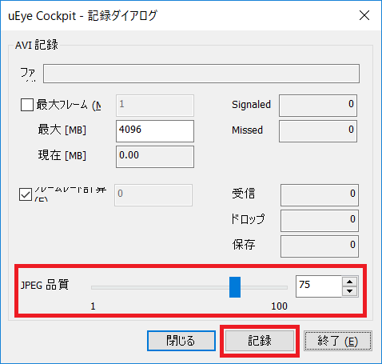
Task: Close the recording dialog window
Action: point(364,15)
